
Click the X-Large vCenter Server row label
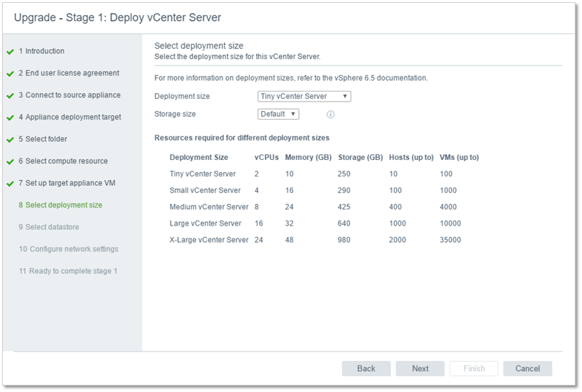209,240
